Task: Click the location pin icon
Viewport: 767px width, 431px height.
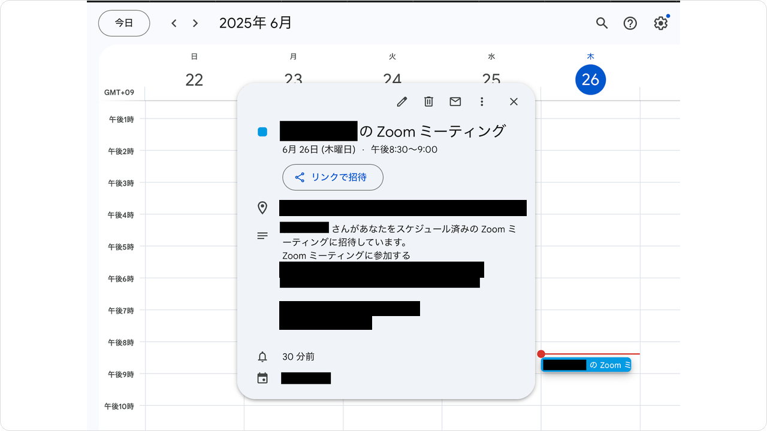Action: [x=262, y=208]
